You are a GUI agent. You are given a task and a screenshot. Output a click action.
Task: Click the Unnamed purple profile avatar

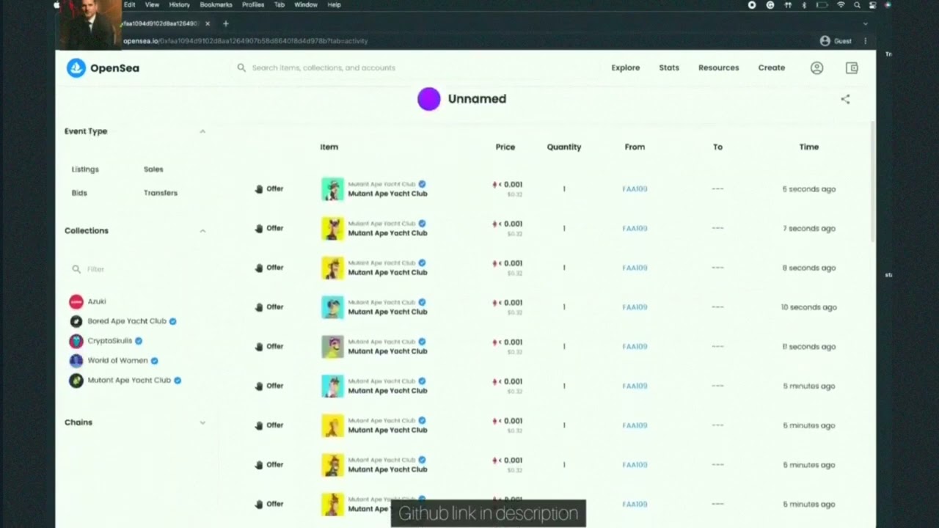pyautogui.click(x=428, y=99)
